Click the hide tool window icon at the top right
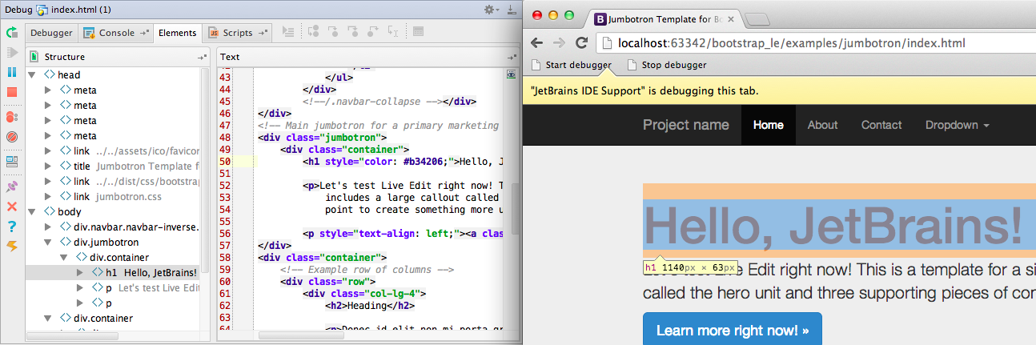This screenshot has height=345, width=1036. pos(511,10)
